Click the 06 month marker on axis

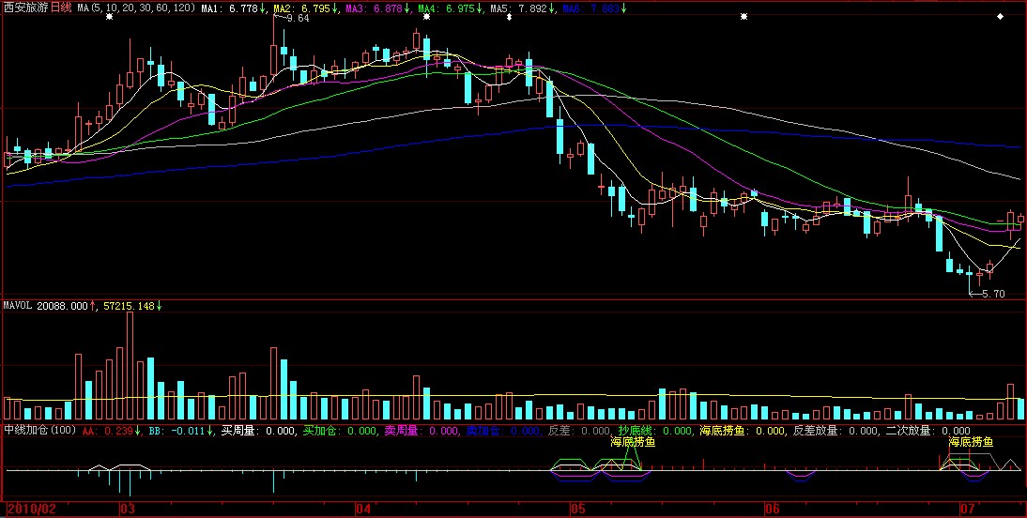coord(773,509)
